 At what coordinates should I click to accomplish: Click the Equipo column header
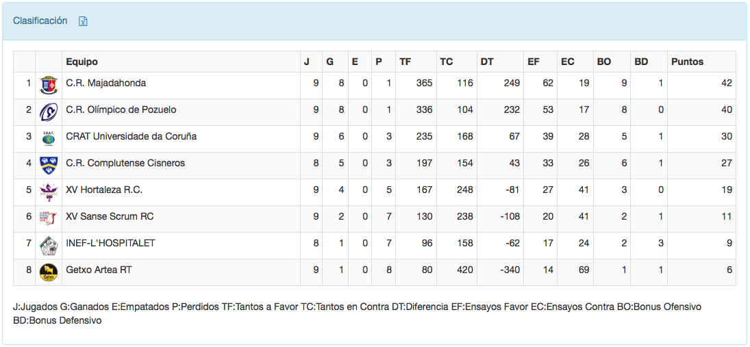[x=82, y=62]
